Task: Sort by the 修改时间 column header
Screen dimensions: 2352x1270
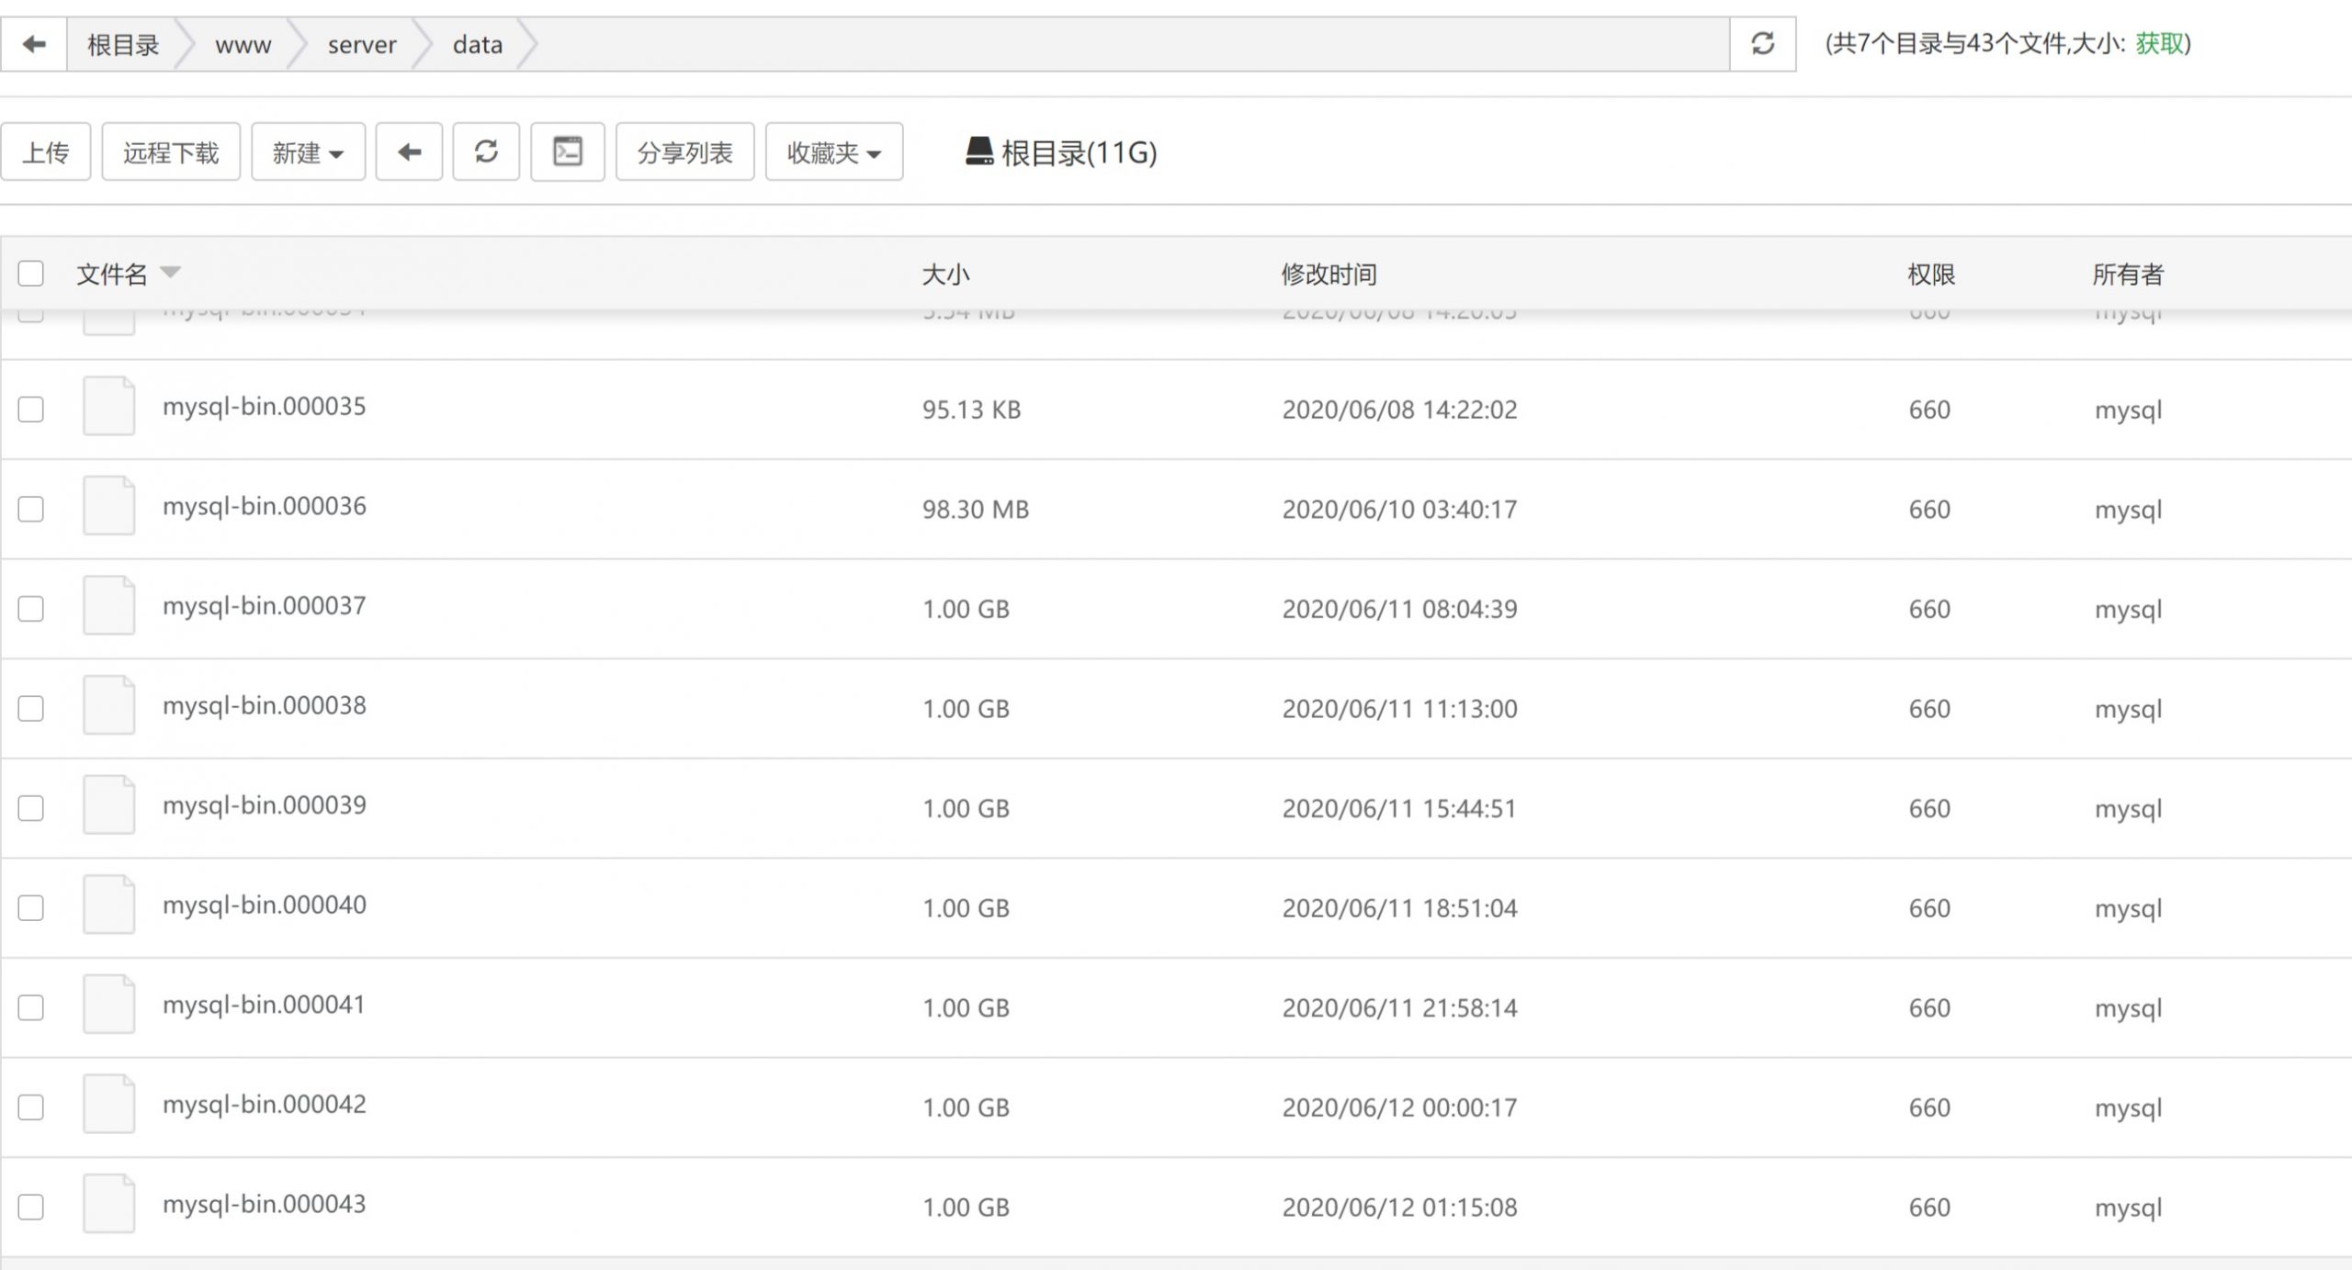Action: click(1329, 274)
